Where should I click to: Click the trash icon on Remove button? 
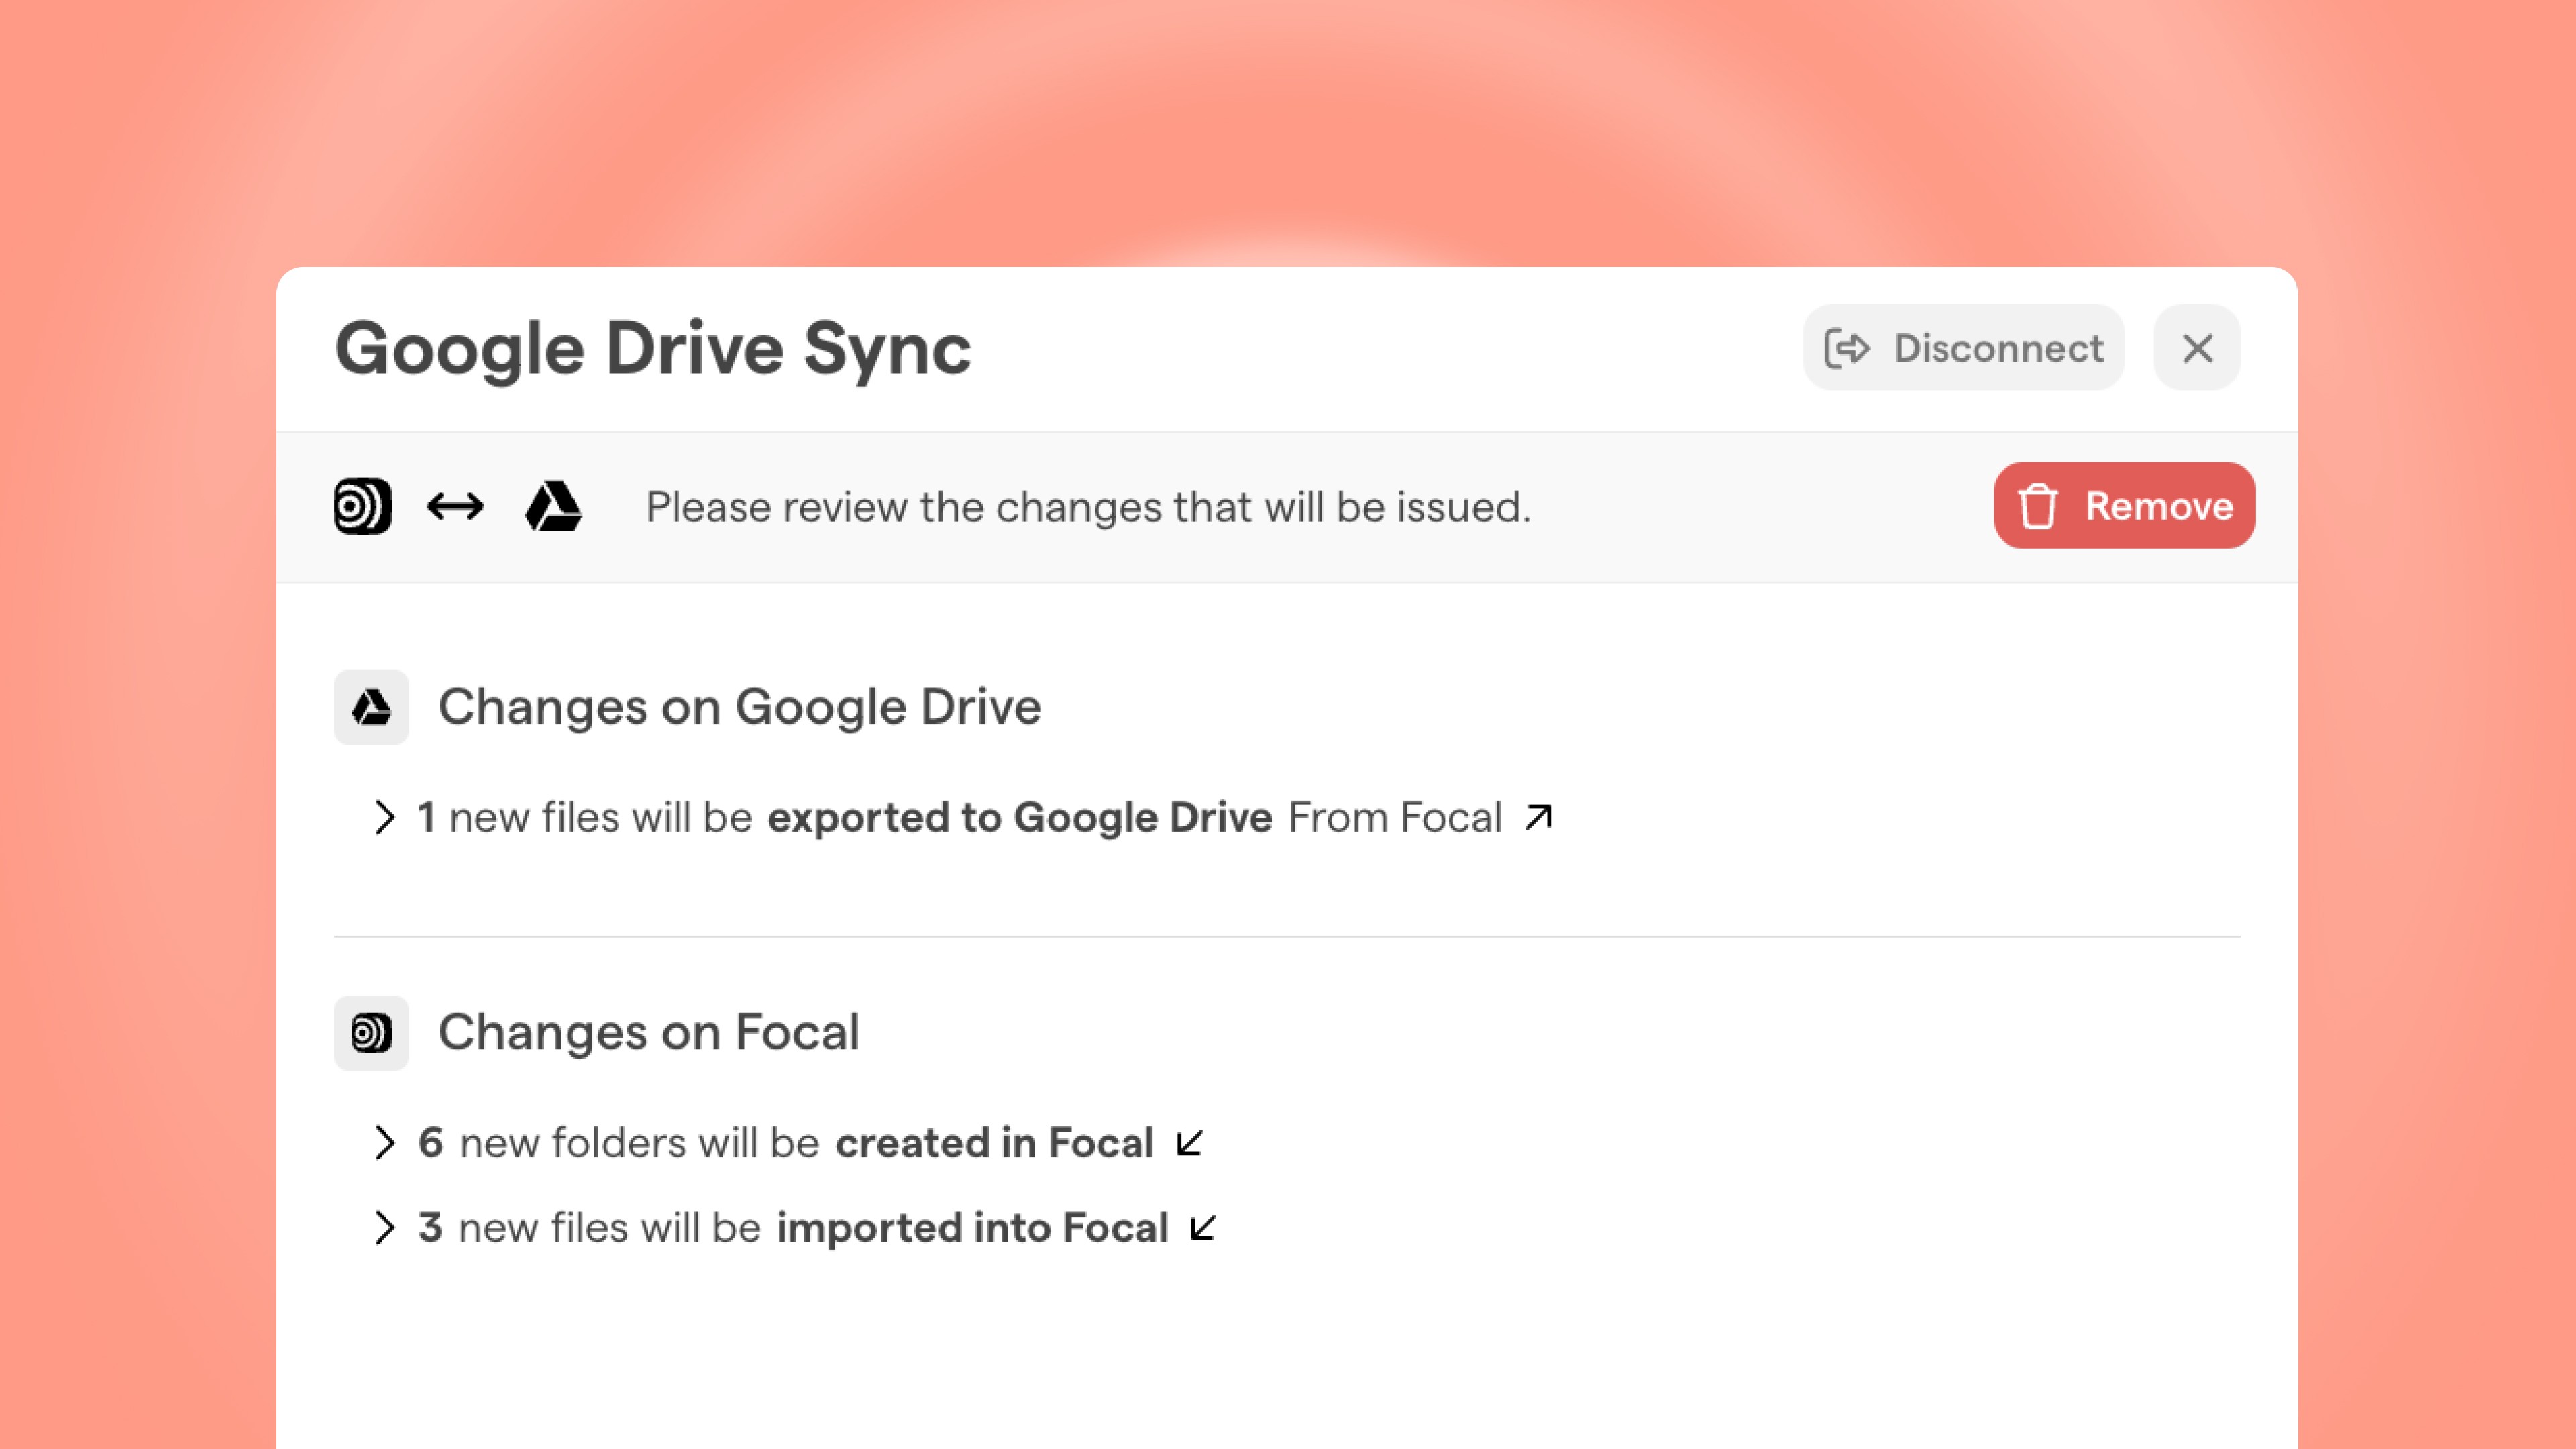(x=2037, y=506)
